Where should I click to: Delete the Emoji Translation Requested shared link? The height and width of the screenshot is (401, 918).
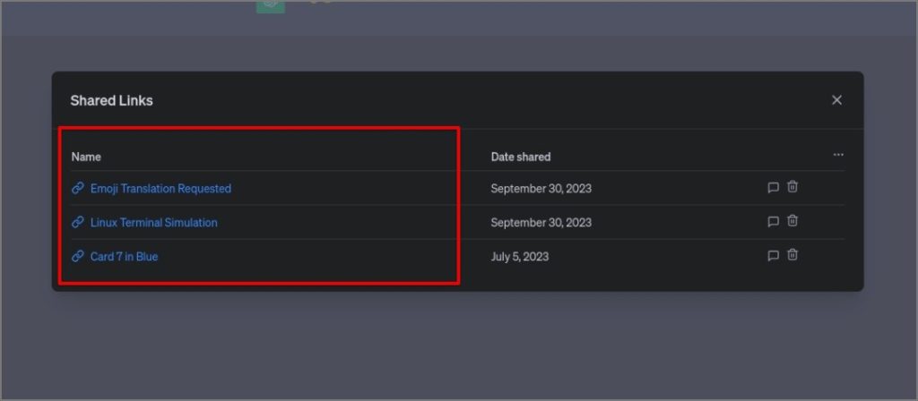pyautogui.click(x=792, y=186)
